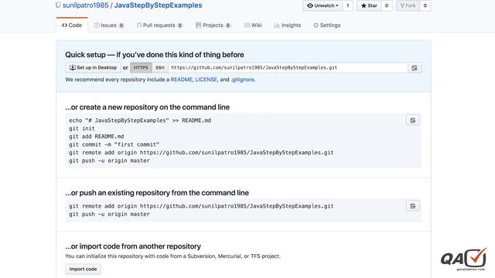495x278 pixels.
Task: Click the 'git init' command line
Action: (82, 129)
